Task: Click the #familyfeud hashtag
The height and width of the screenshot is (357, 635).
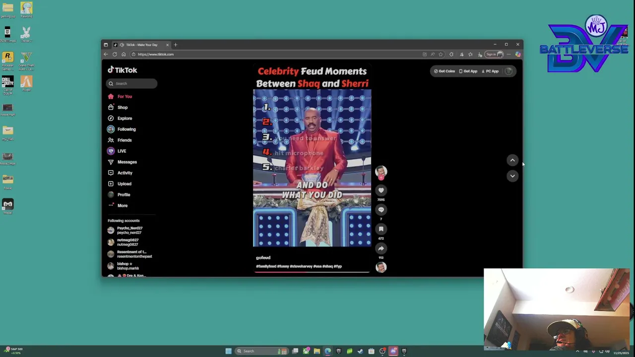Action: (266, 267)
